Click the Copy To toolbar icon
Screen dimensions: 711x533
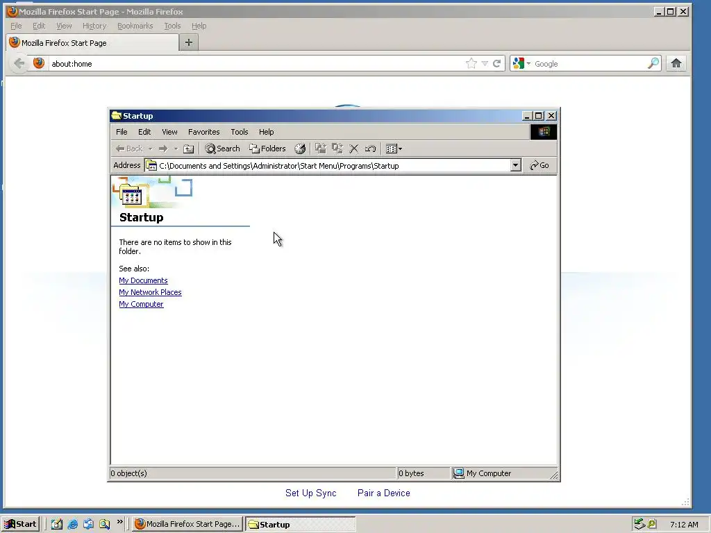[x=337, y=149]
